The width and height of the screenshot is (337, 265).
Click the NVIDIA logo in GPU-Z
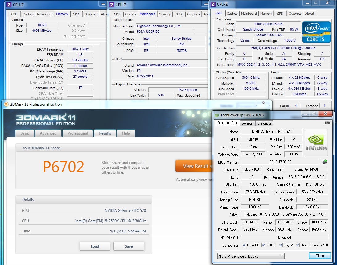tap(316, 143)
